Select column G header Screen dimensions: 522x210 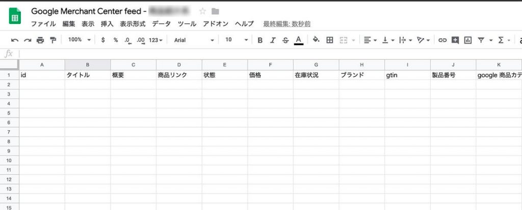[316, 65]
